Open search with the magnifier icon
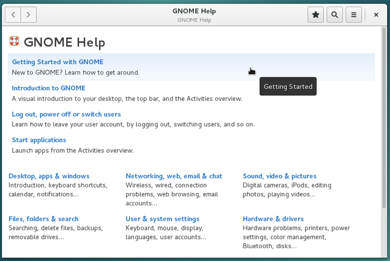Image resolution: width=390 pixels, height=261 pixels. pos(334,15)
